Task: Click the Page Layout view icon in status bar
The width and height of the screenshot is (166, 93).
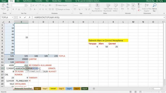Action: [x=135, y=92]
